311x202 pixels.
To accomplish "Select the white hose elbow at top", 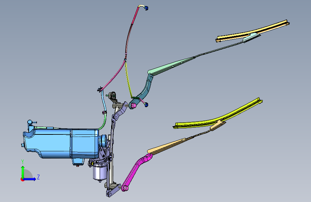I will tap(142, 6).
